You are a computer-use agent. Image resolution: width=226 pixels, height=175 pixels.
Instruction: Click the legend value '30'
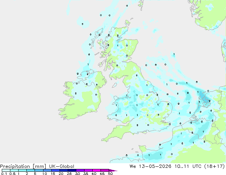point(77,174)
